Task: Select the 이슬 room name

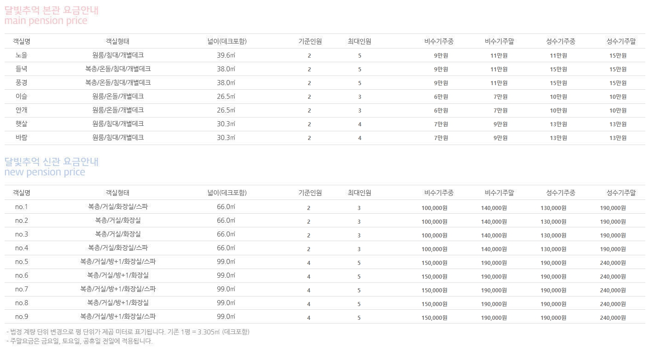Action: coord(22,97)
